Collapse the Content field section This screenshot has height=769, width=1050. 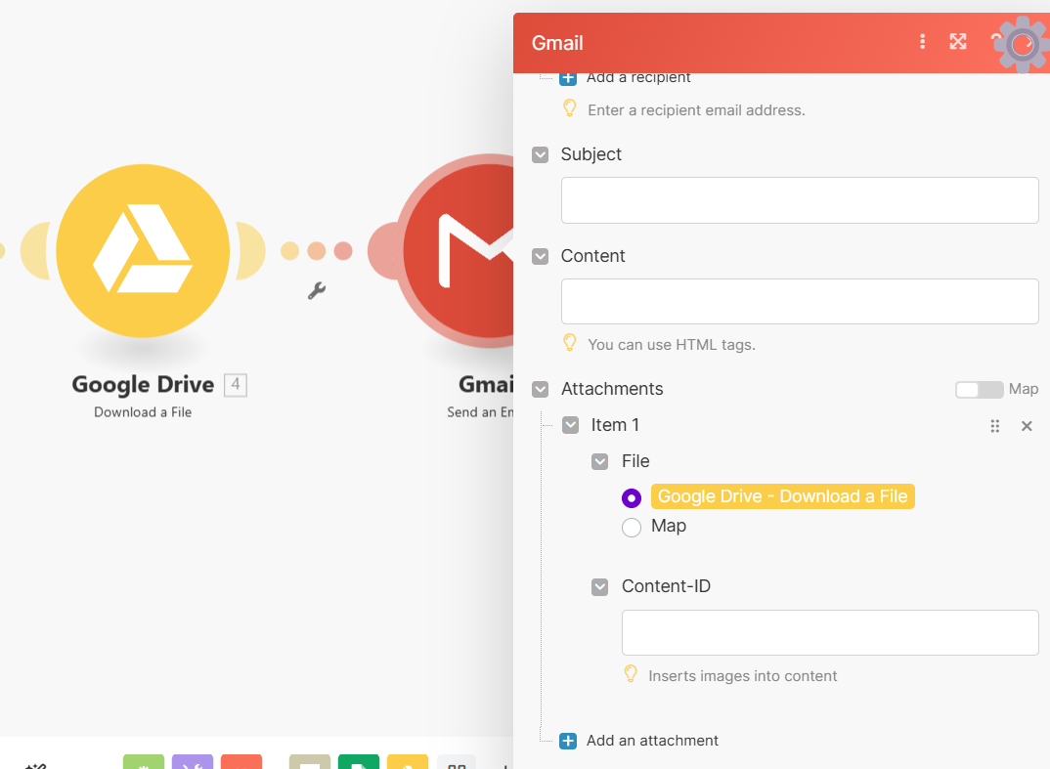(x=541, y=256)
